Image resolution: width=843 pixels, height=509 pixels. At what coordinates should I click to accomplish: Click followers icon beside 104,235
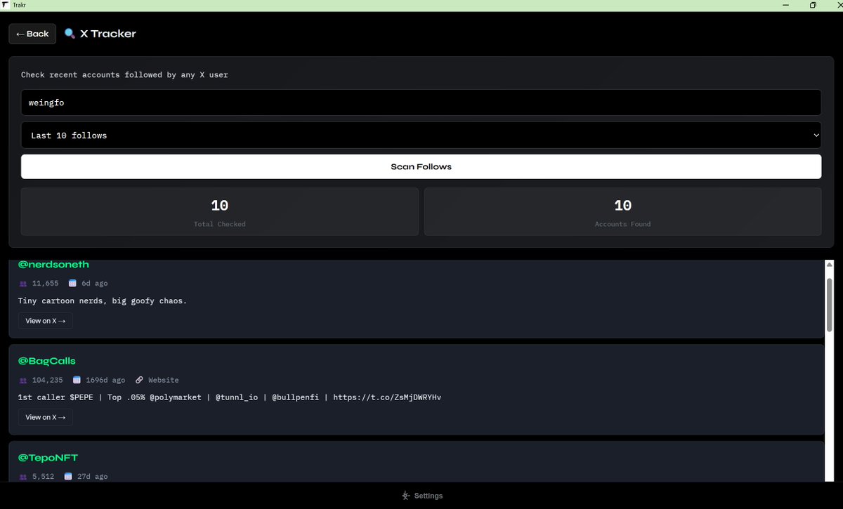pos(23,381)
